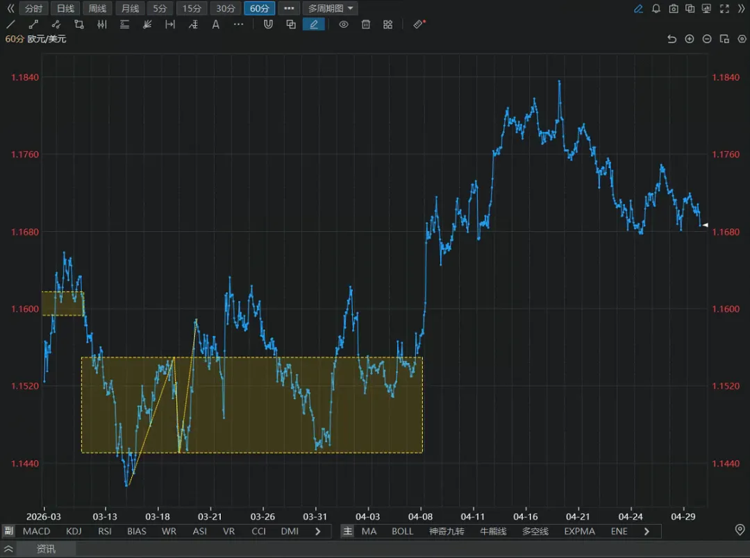Choose the ASI sub-indicator
750x558 pixels.
[199, 531]
